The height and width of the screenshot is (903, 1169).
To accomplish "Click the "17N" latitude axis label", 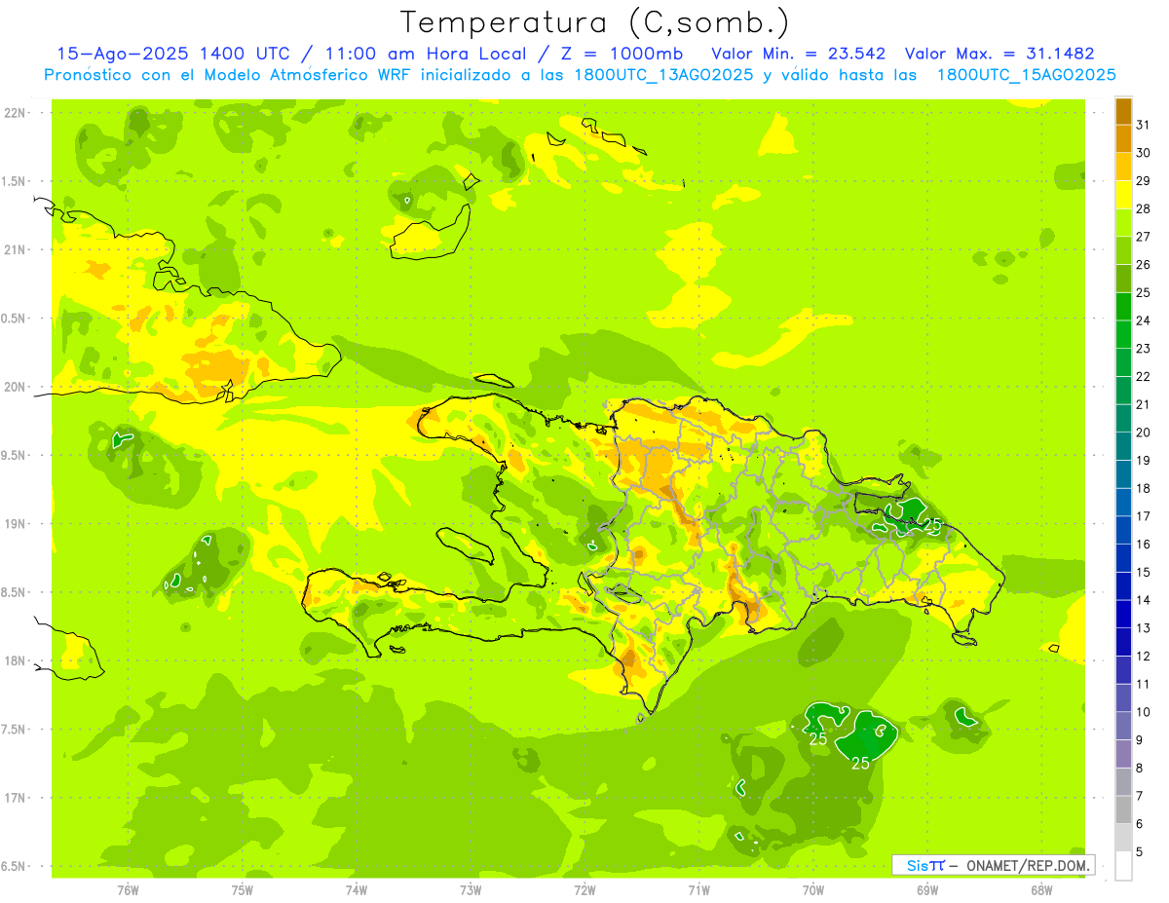I will (15, 798).
